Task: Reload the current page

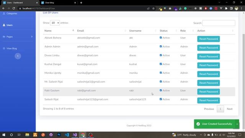Action: click(x=14, y=8)
